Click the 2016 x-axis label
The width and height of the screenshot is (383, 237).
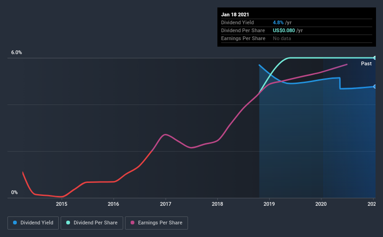[x=113, y=204]
